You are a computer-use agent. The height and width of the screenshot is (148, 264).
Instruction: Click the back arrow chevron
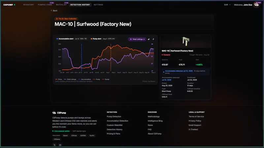pos(51,11)
